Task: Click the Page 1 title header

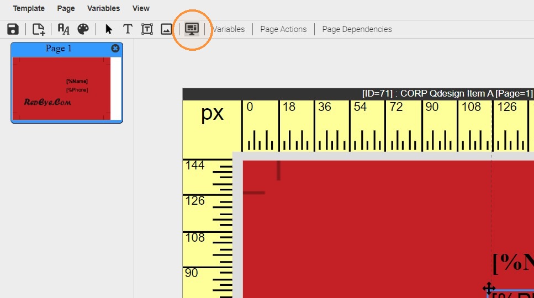Action: 59,49
